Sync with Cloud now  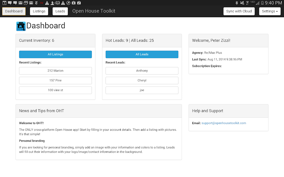tap(239, 11)
